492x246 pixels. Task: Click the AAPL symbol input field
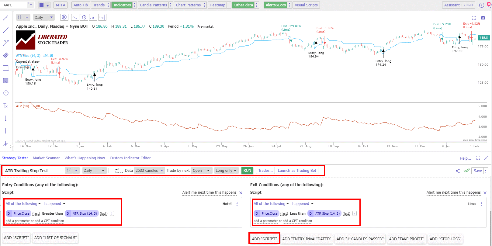point(14,5)
